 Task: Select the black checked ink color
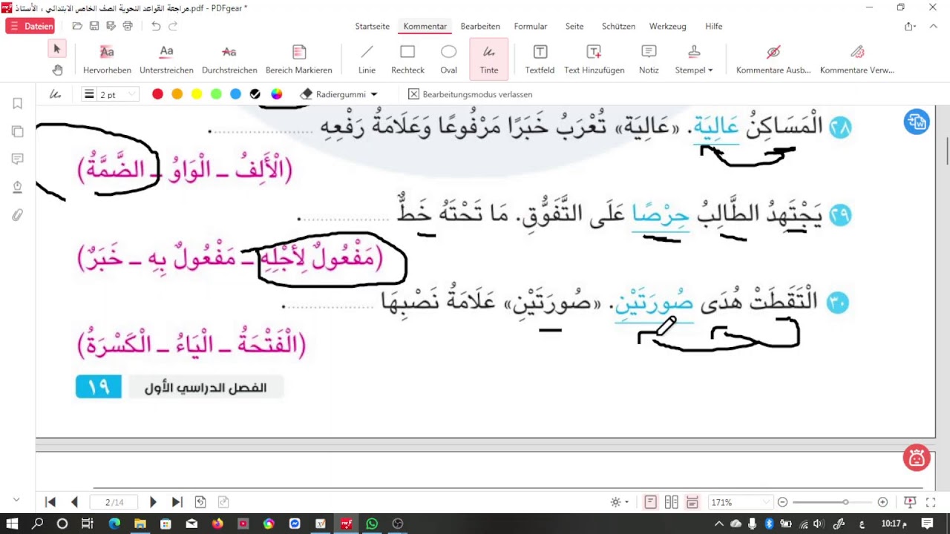255,94
